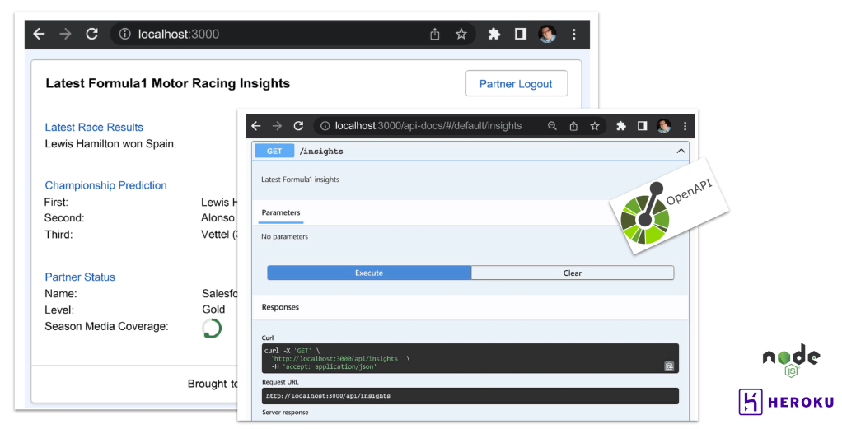Open profile avatar in api-docs browser
The image size is (842, 429).
(x=663, y=126)
